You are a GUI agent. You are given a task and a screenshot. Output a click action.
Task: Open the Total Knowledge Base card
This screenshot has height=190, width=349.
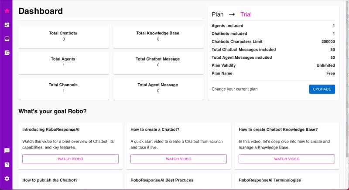tap(158, 37)
